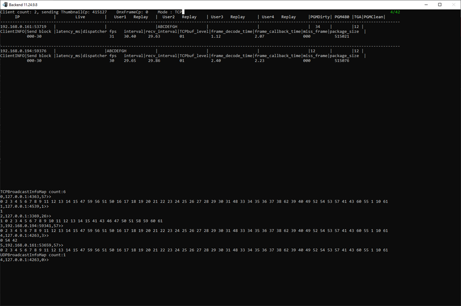
Task: Select the 'Client count: 2' text
Action: coord(19,12)
